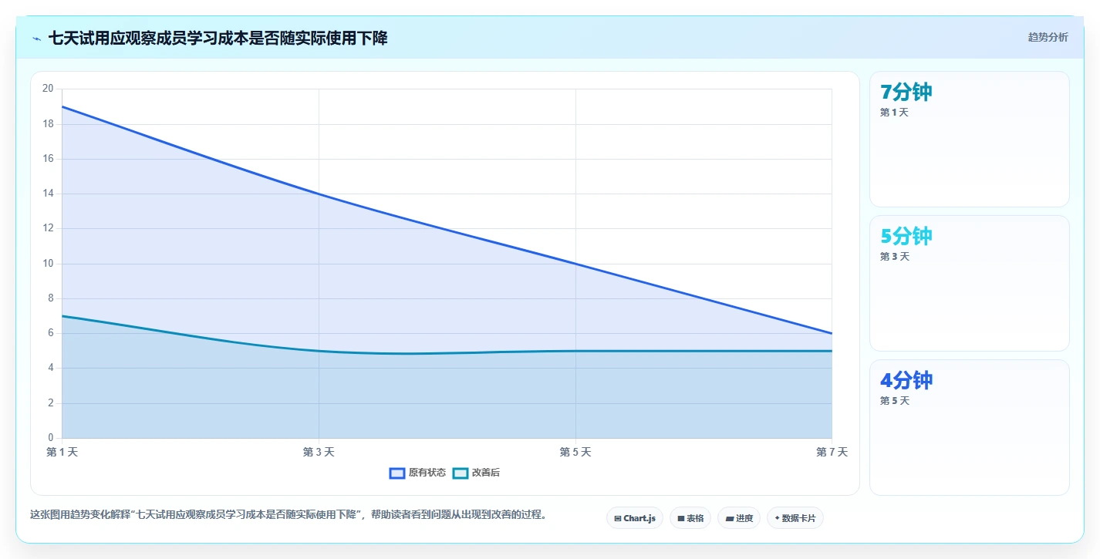The image size is (1100, 559).
Task: Click 第 1 天 caption under 7分钟
Action: point(894,113)
